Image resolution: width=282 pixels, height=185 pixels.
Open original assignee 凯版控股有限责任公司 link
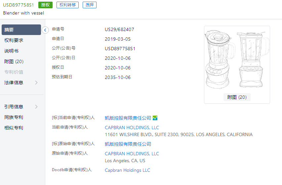click(x=128, y=144)
